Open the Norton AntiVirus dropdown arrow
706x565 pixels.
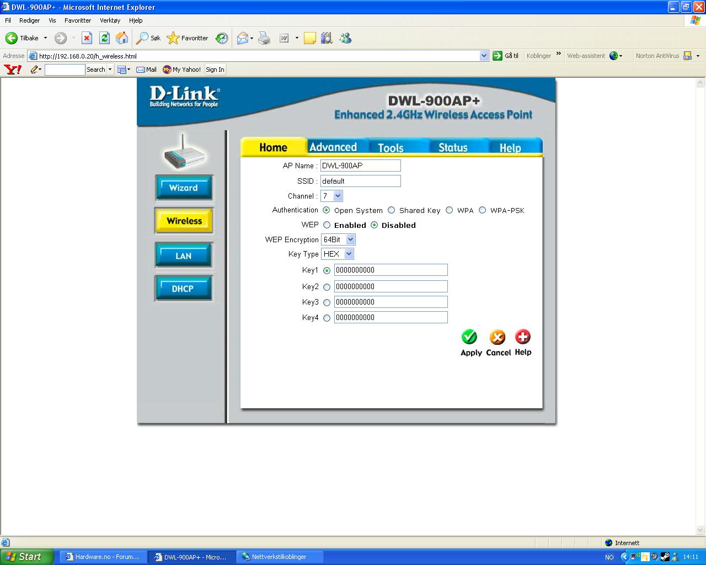pos(698,56)
